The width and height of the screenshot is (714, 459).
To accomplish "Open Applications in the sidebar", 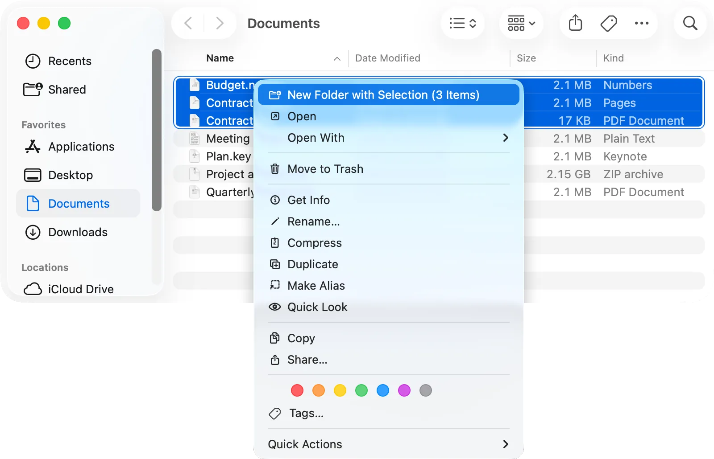I will 79,147.
